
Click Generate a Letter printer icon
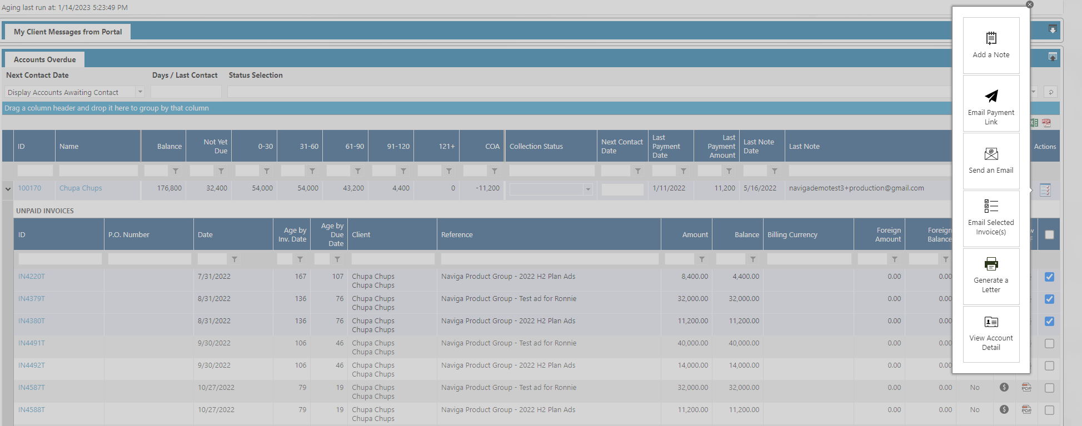pos(991,264)
